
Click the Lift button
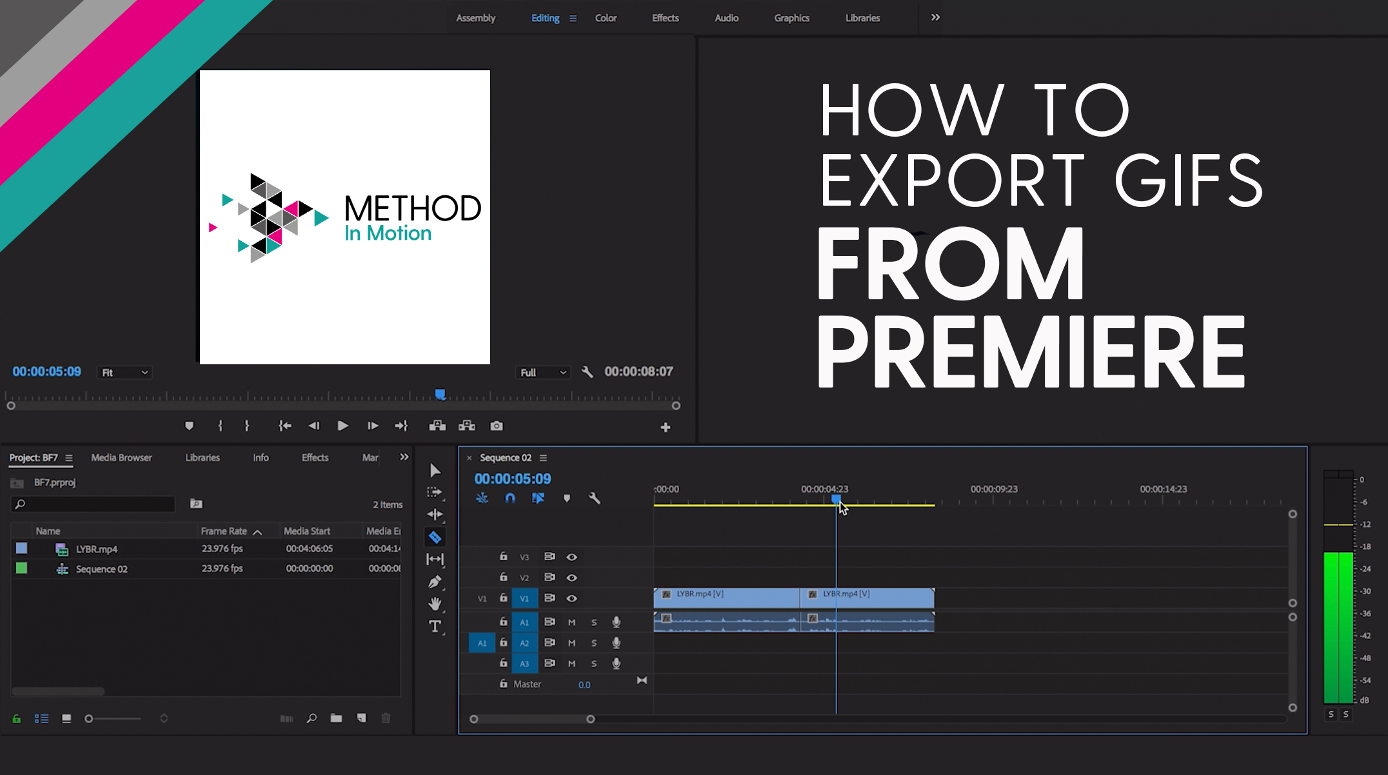click(x=437, y=426)
